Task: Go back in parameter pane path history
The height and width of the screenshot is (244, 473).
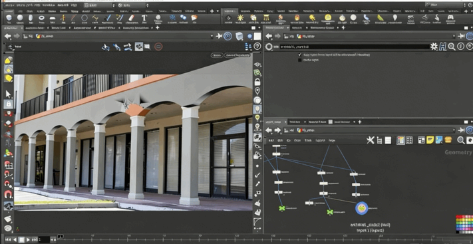Action: click(x=269, y=36)
